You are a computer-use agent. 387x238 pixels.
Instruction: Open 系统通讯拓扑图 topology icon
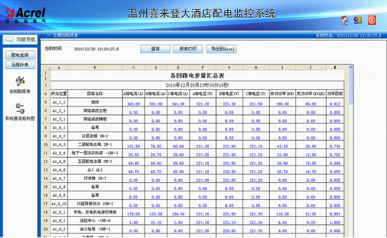[x=20, y=108]
